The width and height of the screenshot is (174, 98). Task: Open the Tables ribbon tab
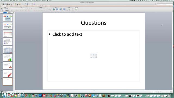(x=14, y=6)
